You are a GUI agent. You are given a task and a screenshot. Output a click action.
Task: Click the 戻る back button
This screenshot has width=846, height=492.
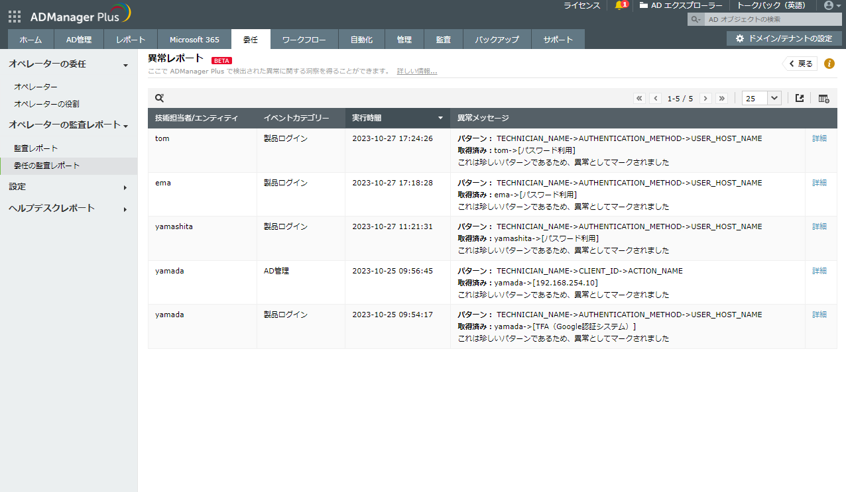click(x=800, y=64)
